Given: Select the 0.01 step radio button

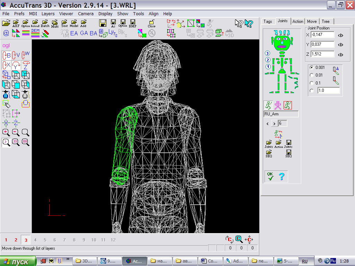Looking at the screenshot, I should click(312, 75).
